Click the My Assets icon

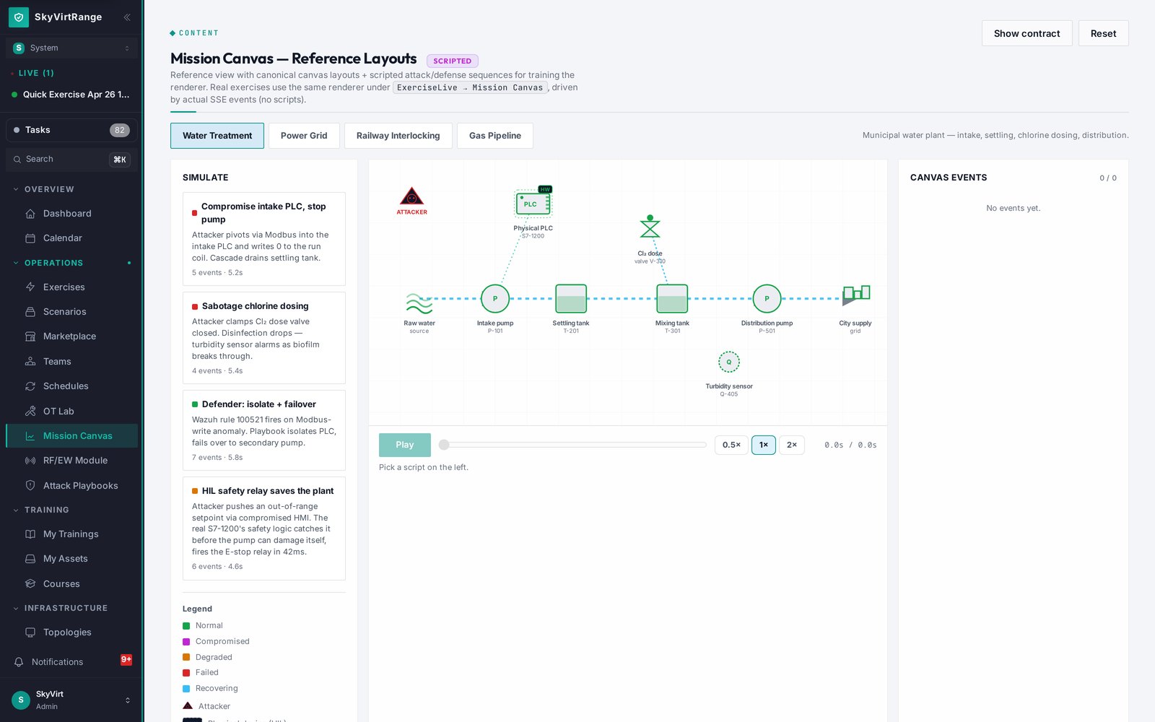pyautogui.click(x=30, y=559)
